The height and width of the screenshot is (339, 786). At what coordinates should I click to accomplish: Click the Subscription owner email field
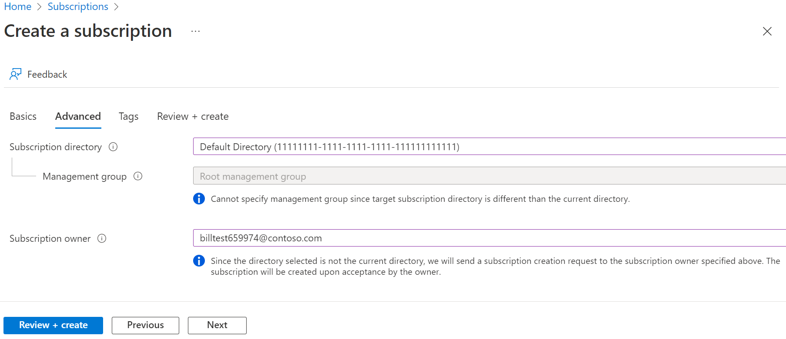click(x=487, y=238)
